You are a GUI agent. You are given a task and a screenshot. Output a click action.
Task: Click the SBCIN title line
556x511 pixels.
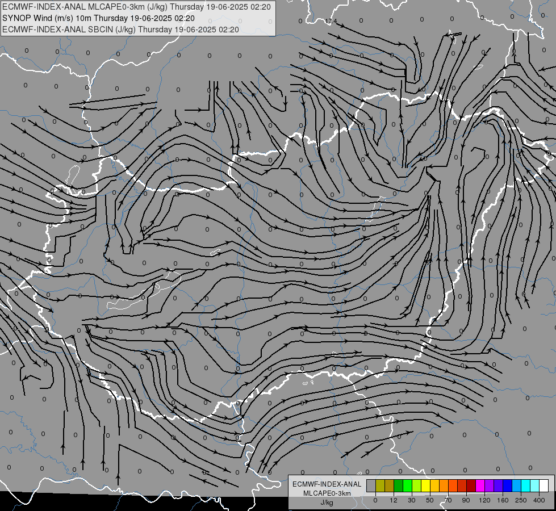[120, 30]
